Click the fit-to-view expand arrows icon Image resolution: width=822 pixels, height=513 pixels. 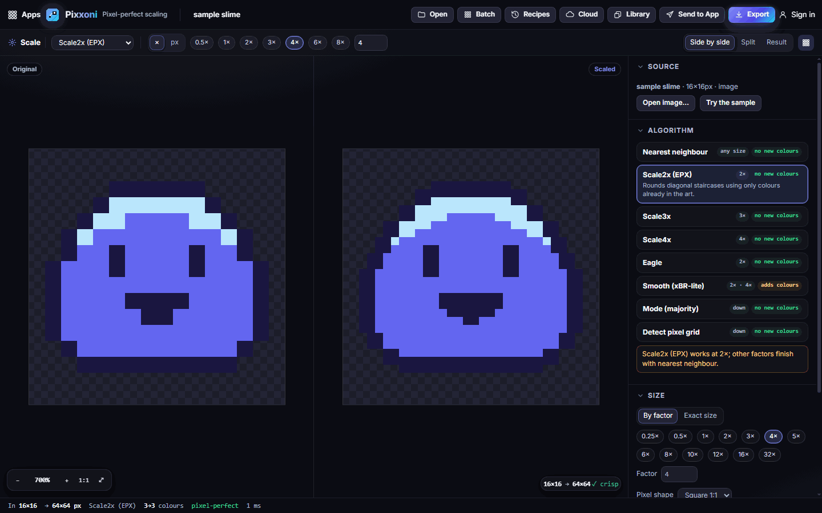click(x=102, y=481)
